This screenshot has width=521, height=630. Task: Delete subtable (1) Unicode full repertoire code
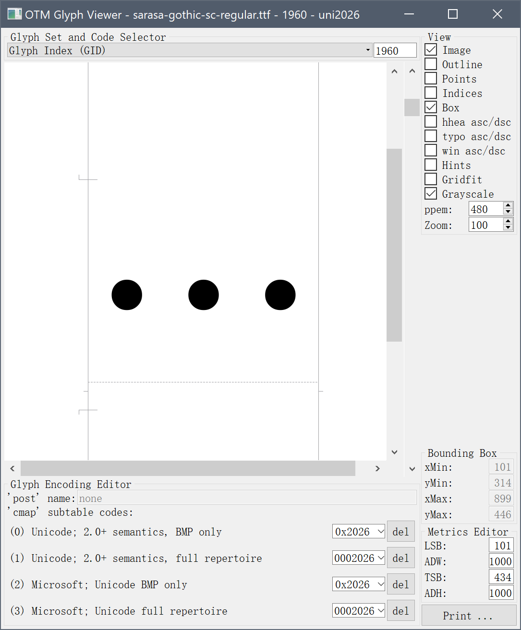click(401, 558)
